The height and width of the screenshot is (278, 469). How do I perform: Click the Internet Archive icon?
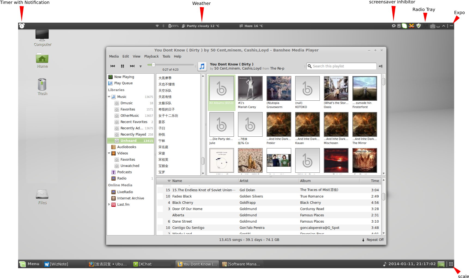(114, 198)
